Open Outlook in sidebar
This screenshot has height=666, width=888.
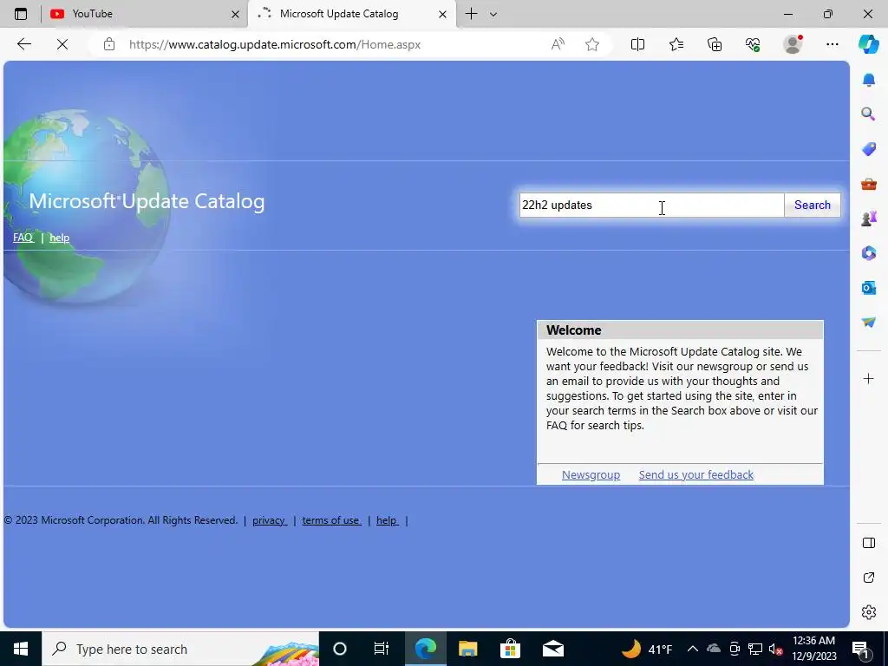pos(869,288)
